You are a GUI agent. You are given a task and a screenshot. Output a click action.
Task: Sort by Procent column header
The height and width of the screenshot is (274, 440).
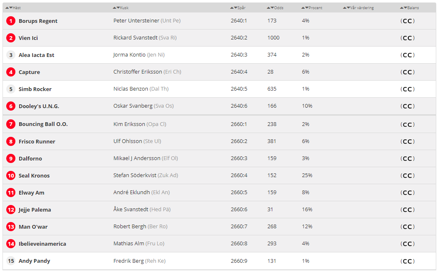click(312, 8)
